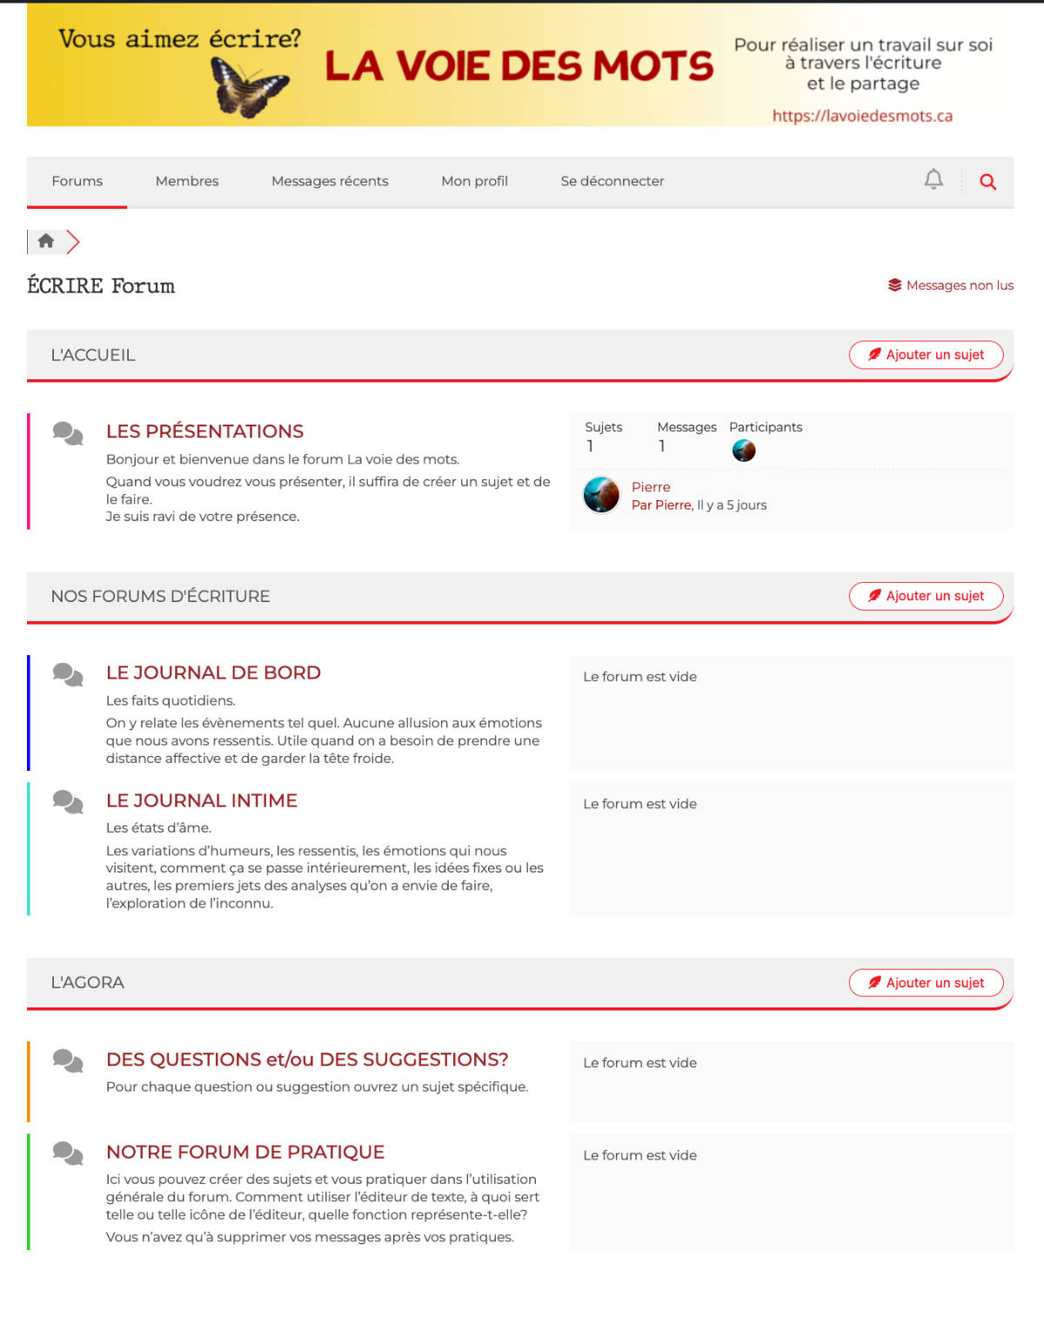Open the LE JOURNAL INTIME forum

[202, 800]
